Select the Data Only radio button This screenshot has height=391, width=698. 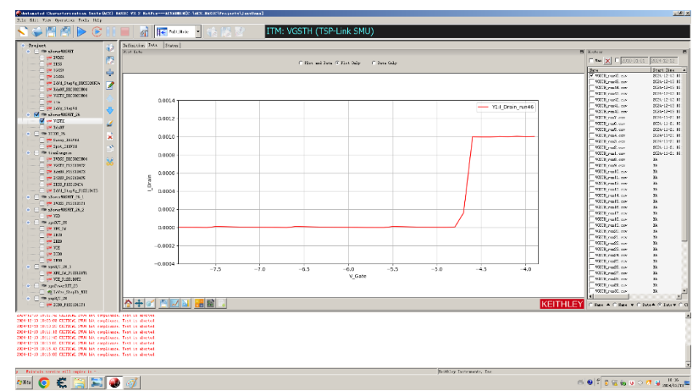pyautogui.click(x=374, y=63)
